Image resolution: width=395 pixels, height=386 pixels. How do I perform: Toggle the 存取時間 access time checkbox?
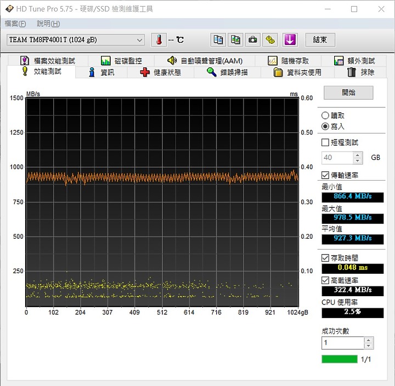point(325,258)
